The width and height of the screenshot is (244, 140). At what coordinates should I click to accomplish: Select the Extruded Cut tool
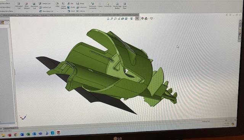(x=19, y=6)
